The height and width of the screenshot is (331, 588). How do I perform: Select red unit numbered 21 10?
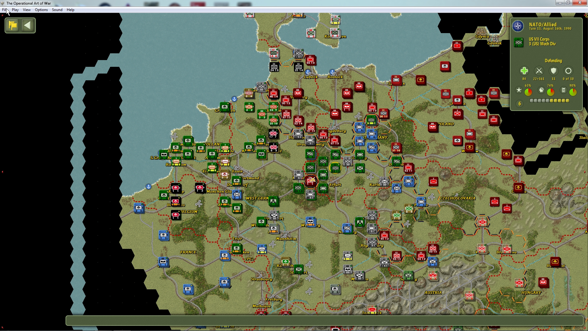[x=396, y=148]
